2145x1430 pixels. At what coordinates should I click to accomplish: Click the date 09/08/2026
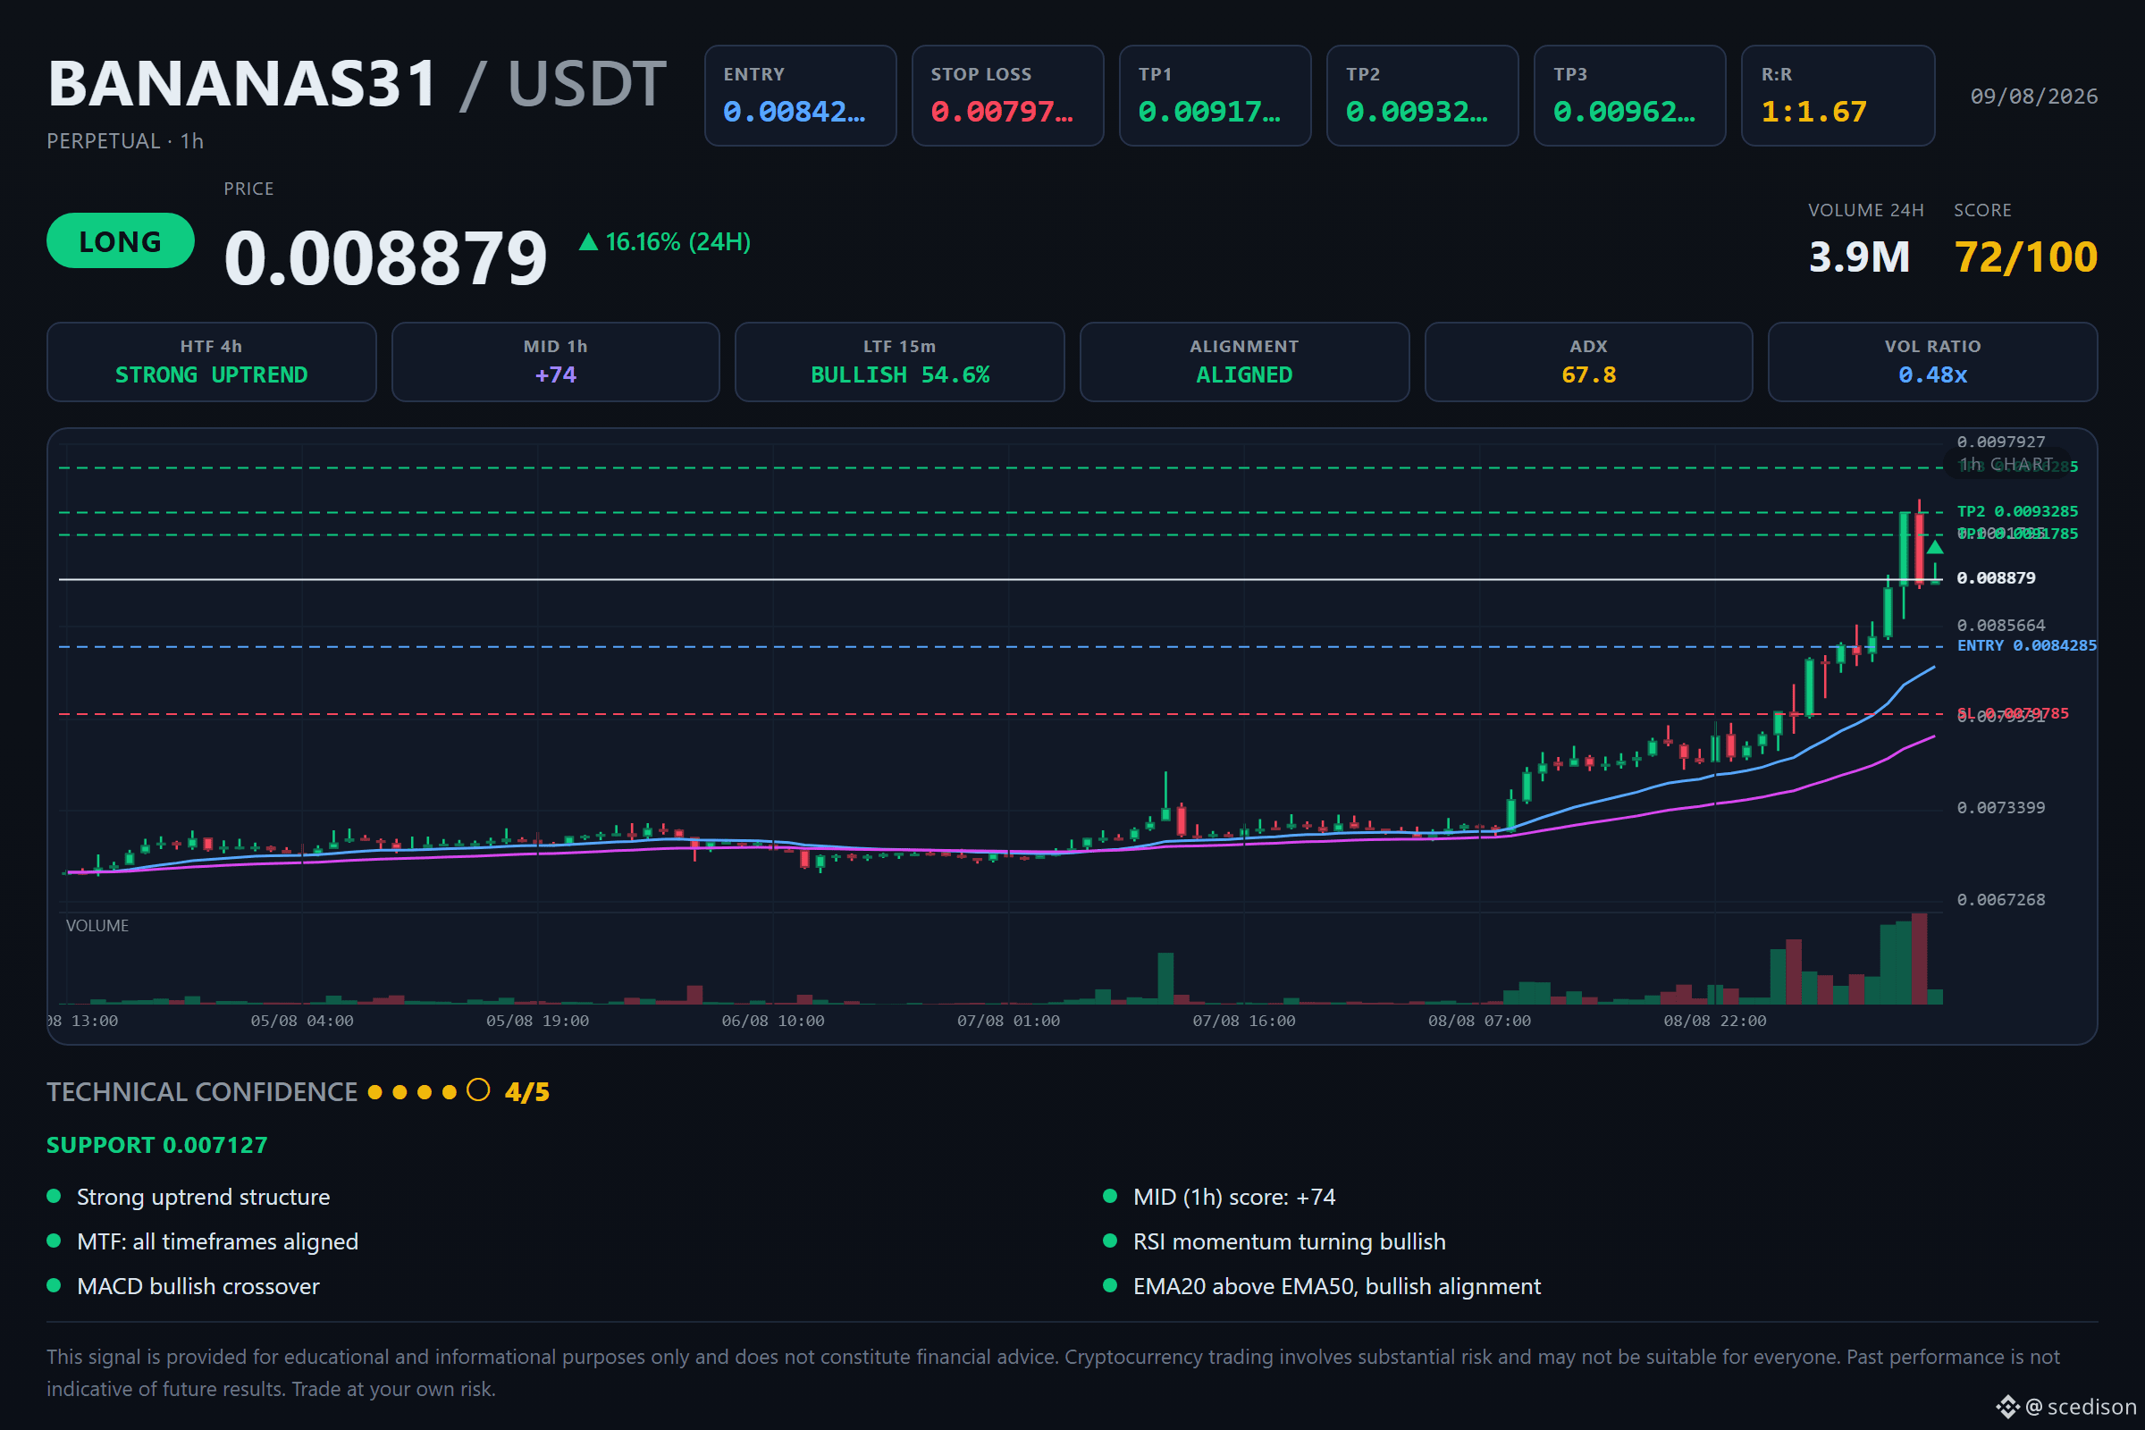tap(2034, 97)
